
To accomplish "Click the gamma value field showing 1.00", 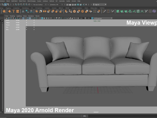I will point(88,18).
